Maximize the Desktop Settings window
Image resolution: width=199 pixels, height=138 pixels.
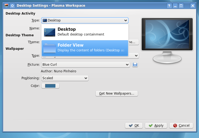181,6
